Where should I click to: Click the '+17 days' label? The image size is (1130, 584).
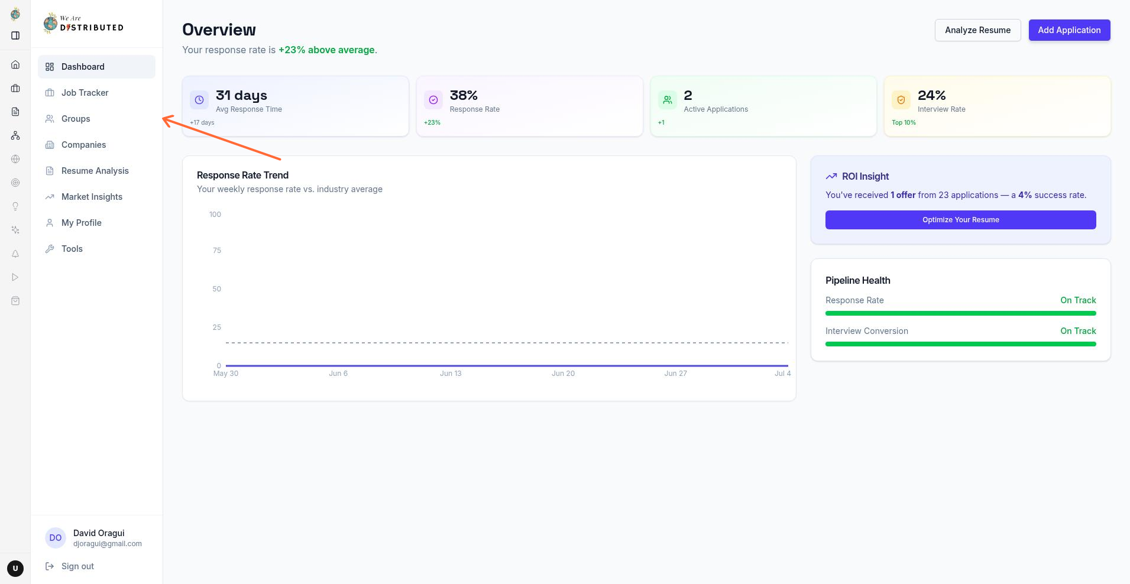click(202, 122)
